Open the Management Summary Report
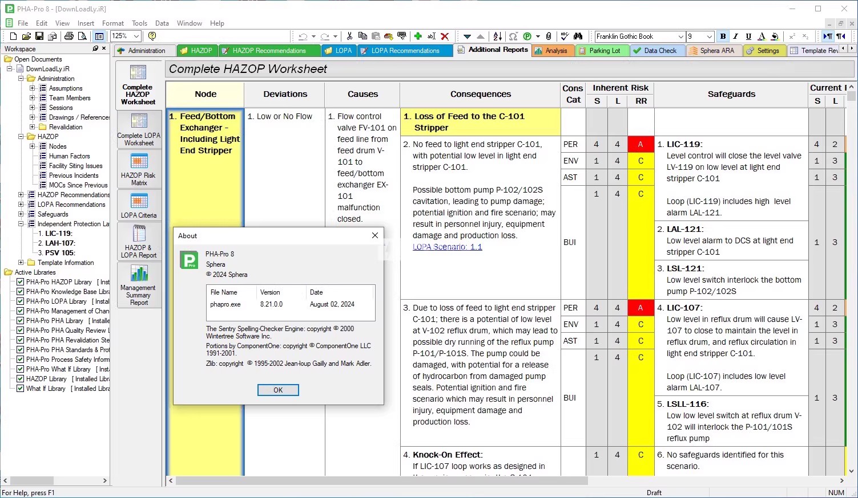 [139, 287]
